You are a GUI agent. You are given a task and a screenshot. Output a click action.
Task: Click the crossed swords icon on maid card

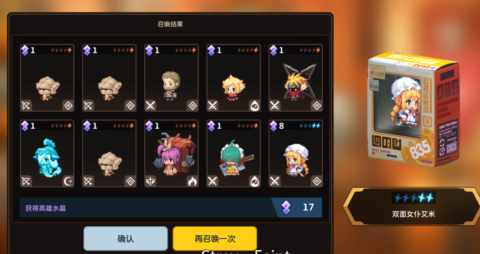point(275,181)
